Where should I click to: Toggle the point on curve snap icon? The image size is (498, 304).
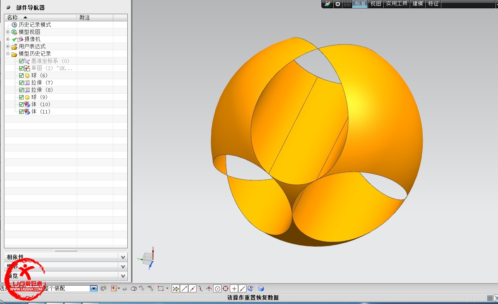click(x=242, y=288)
